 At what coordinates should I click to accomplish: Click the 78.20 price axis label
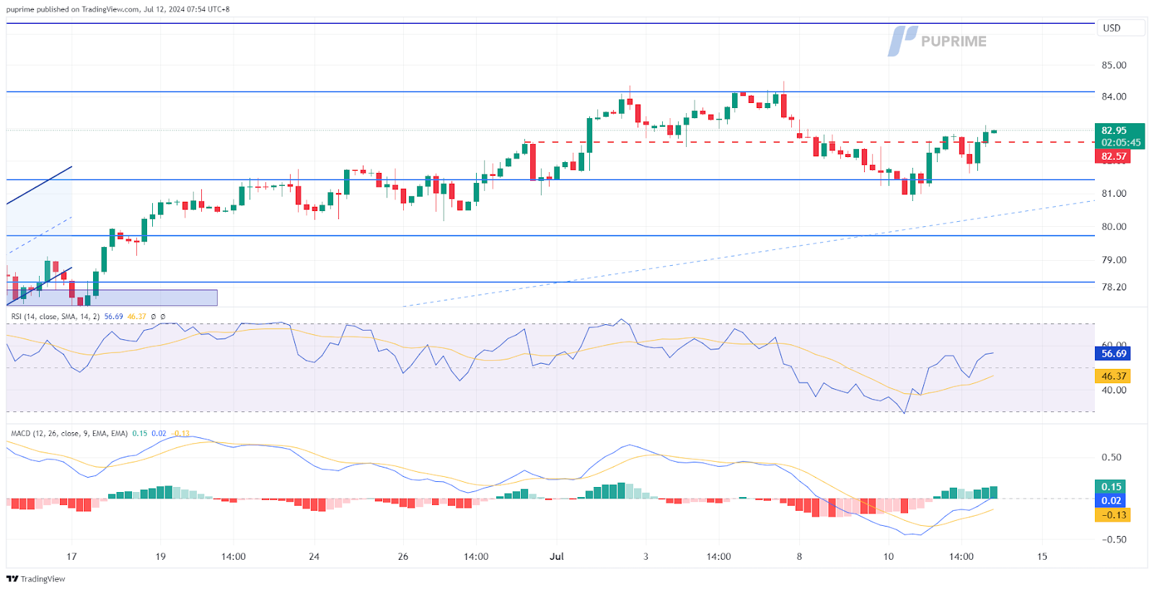[x=1114, y=287]
